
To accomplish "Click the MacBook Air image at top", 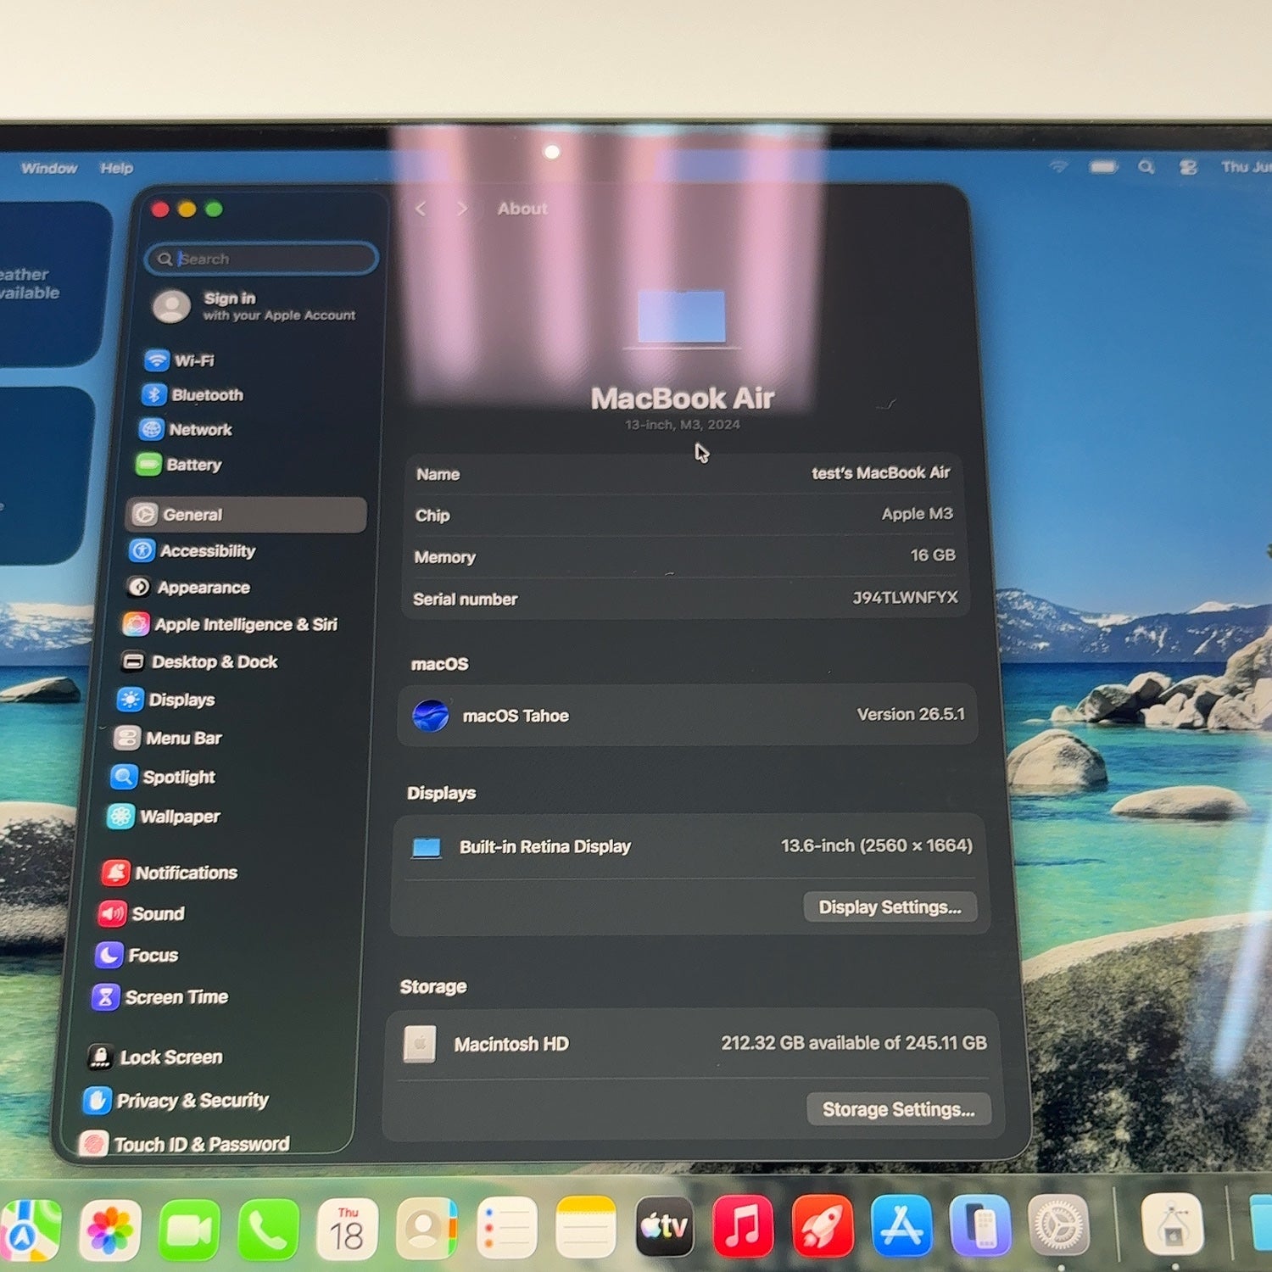I will click(x=682, y=319).
